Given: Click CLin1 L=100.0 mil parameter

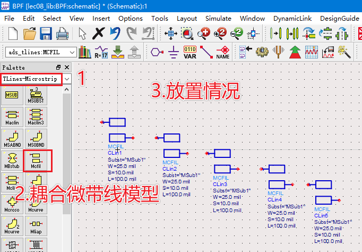Looking at the screenshot, I should click(122, 179).
